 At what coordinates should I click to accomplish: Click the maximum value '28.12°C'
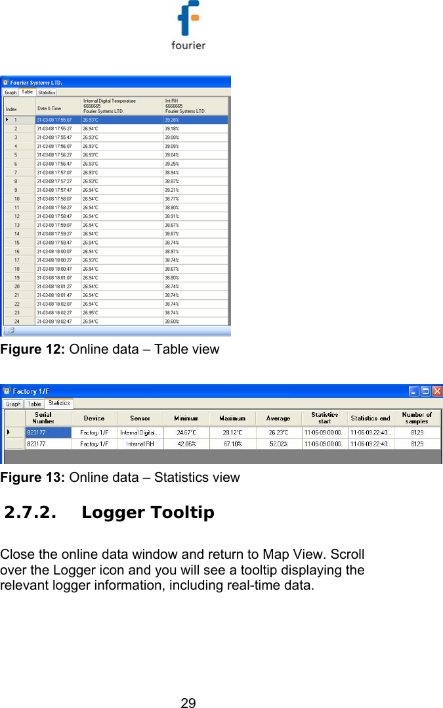point(232,432)
